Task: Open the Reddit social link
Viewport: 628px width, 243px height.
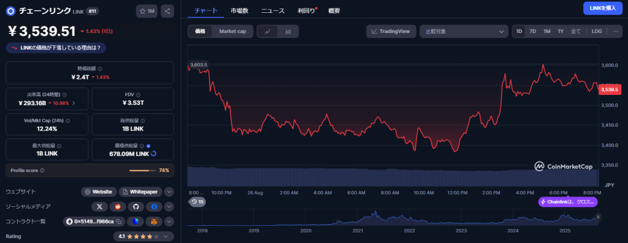Action: coord(118,207)
